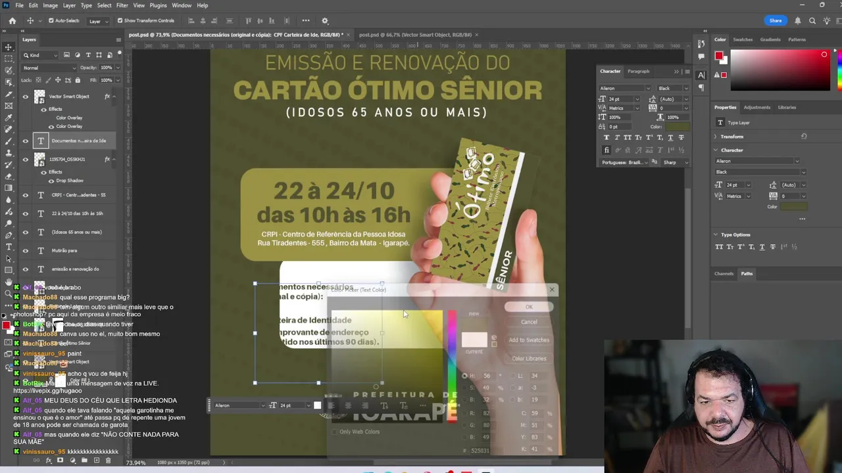Apply Faux Bold in Character panel
This screenshot has width=842, height=473.
607,137
